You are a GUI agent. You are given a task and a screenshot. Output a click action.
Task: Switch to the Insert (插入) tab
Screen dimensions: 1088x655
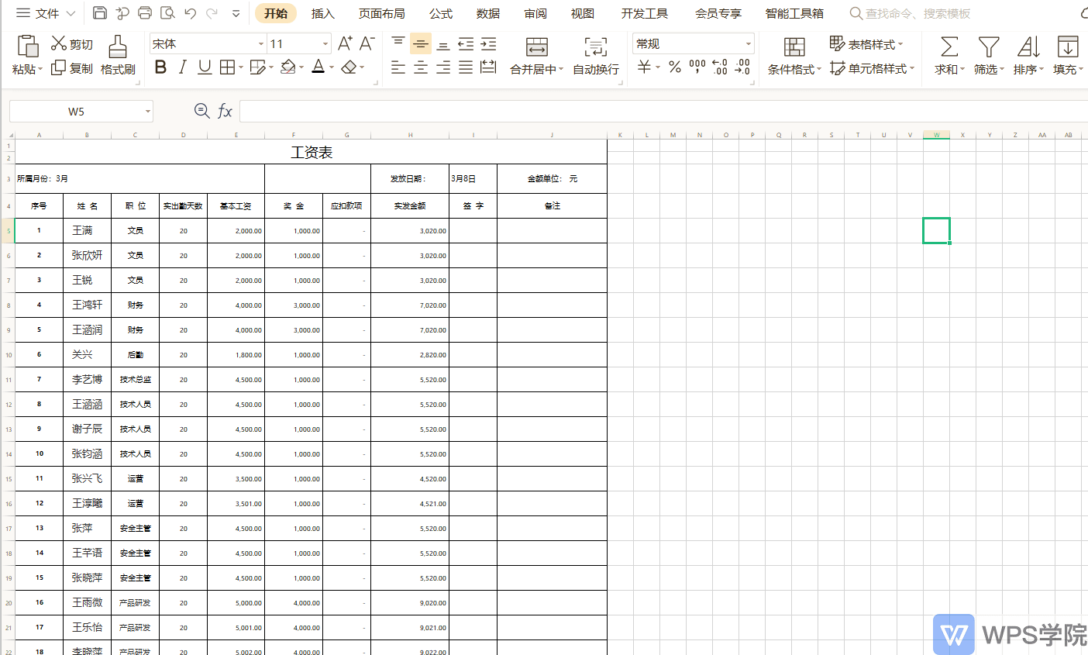[x=323, y=13]
